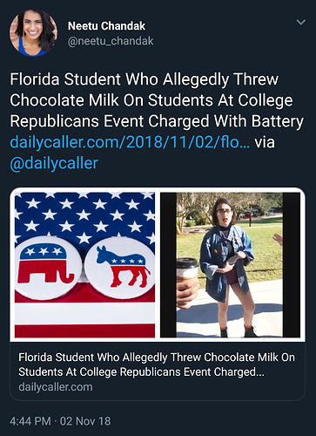Viewport: 316px width, 436px height.
Task: Open the tweet options chevron menu
Action: [x=301, y=22]
